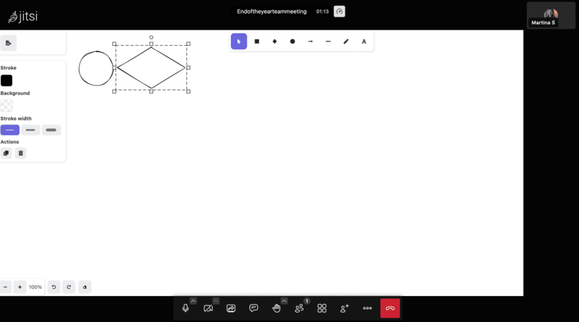Toggle the microphone mute button
Image resolution: width=579 pixels, height=322 pixels.
185,308
